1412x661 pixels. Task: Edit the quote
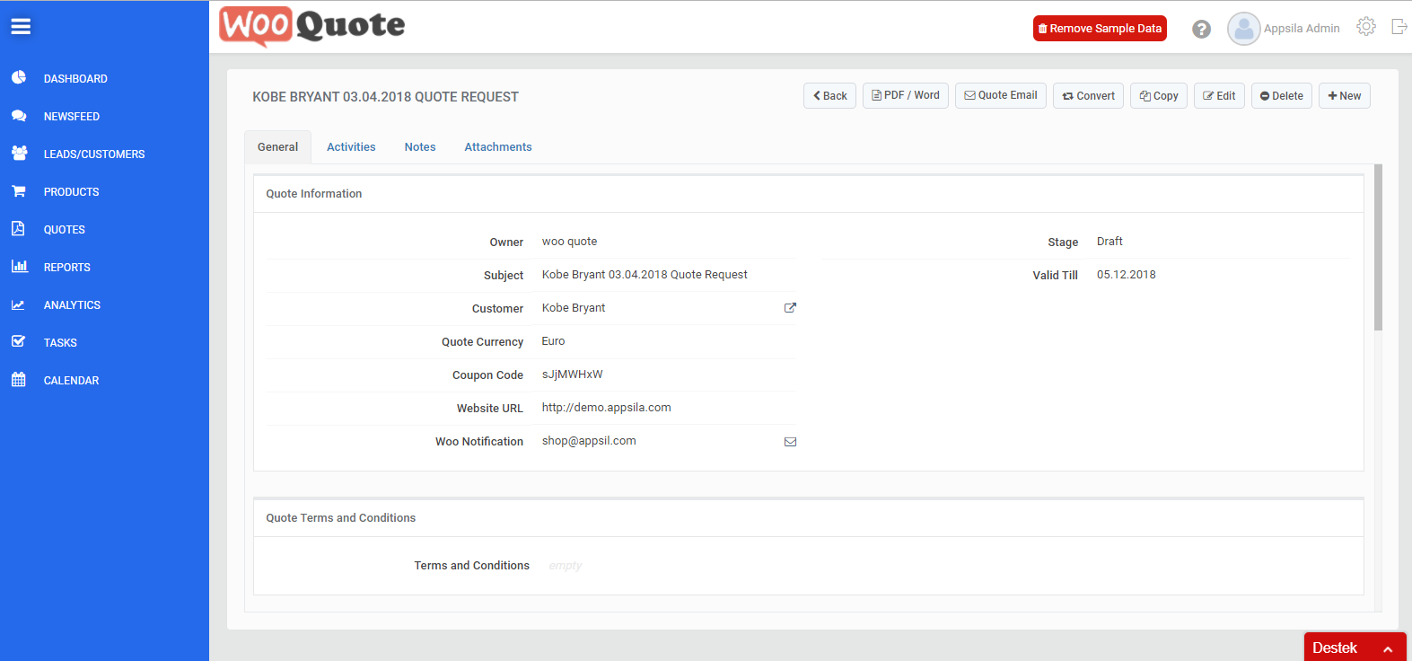point(1219,96)
